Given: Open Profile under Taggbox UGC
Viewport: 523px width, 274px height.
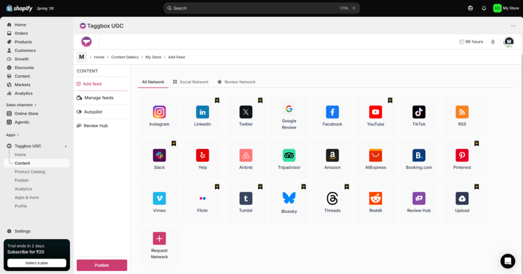Looking at the screenshot, I should click(x=20, y=206).
